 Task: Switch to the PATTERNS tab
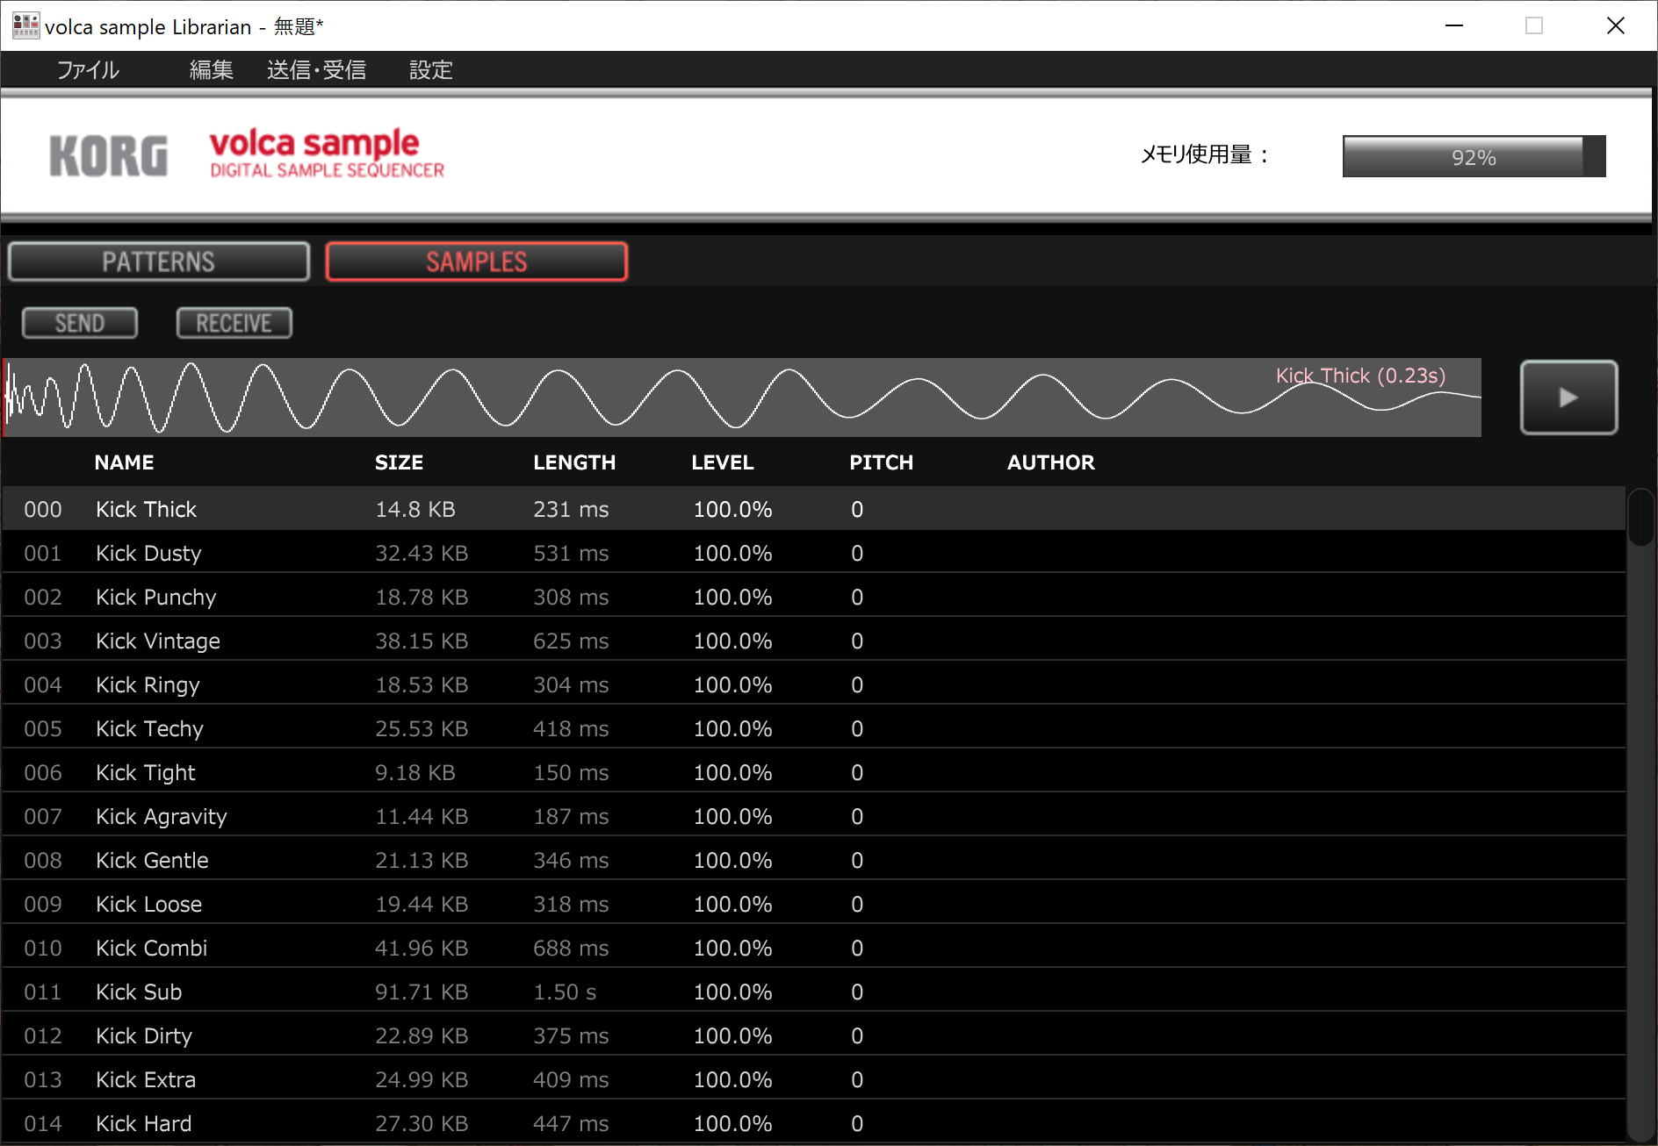pos(159,261)
